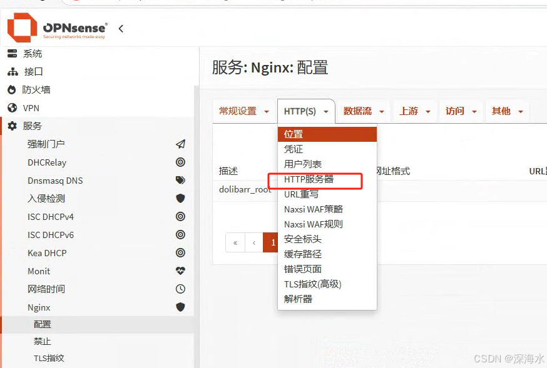Click the OPNsense logo
The image size is (547, 368).
(x=58, y=28)
